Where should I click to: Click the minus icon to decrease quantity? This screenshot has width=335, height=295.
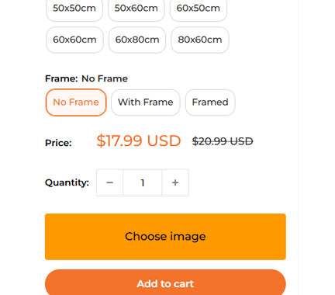tap(109, 182)
